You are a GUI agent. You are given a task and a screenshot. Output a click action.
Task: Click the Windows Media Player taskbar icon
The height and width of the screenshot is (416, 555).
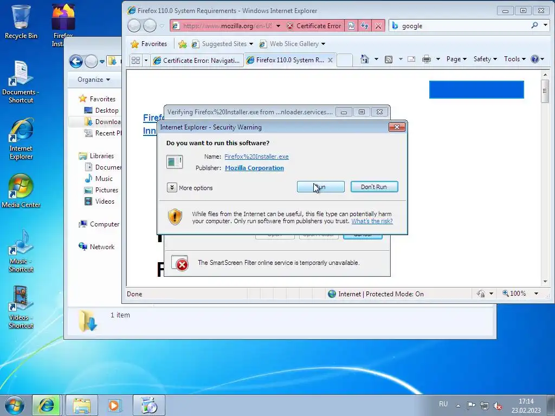[x=114, y=405]
